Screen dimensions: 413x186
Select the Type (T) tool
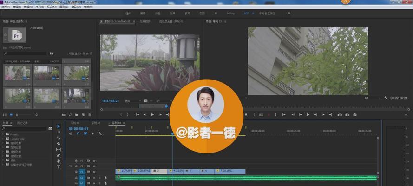(59, 167)
